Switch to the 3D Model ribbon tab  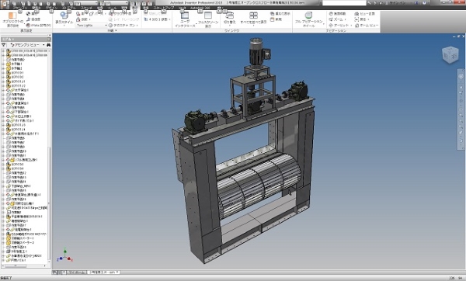[68, 8]
